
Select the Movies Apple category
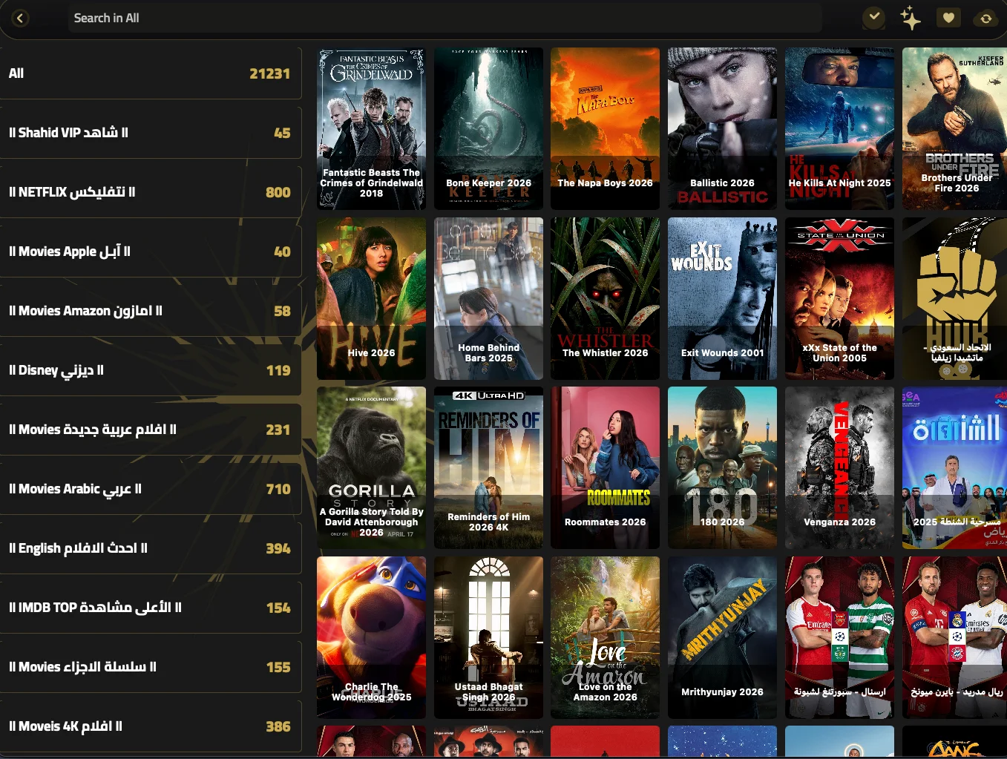(x=150, y=252)
